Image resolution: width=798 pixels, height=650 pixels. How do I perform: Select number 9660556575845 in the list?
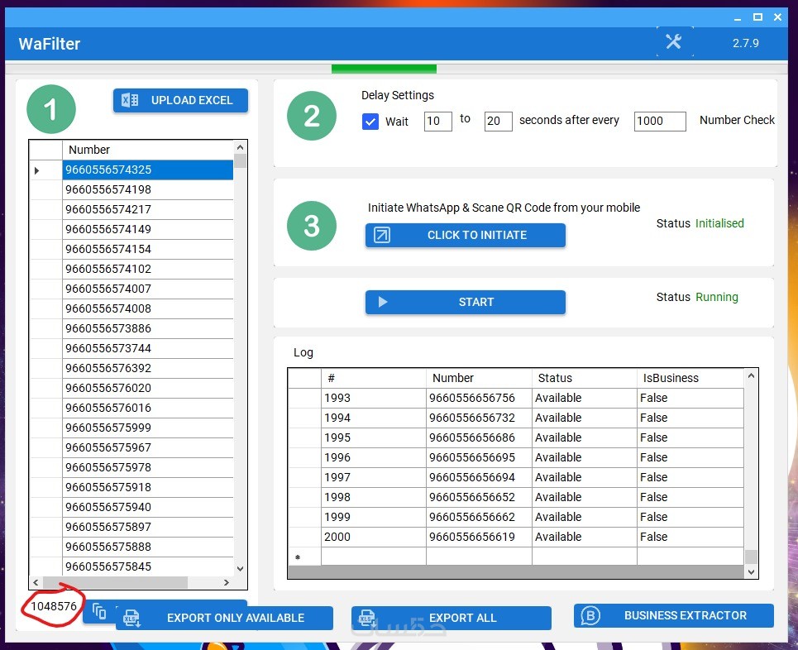coord(147,566)
